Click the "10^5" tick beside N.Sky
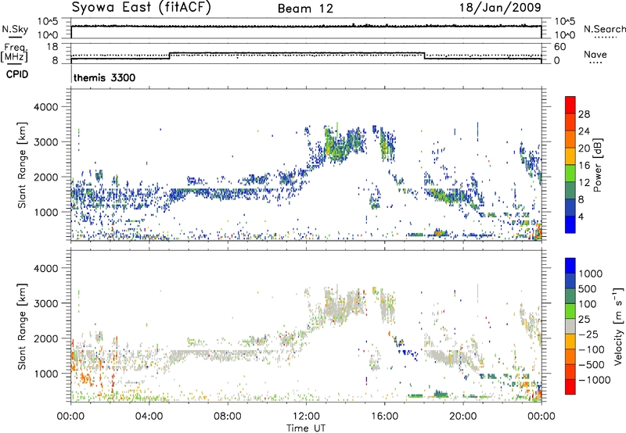 (48, 22)
